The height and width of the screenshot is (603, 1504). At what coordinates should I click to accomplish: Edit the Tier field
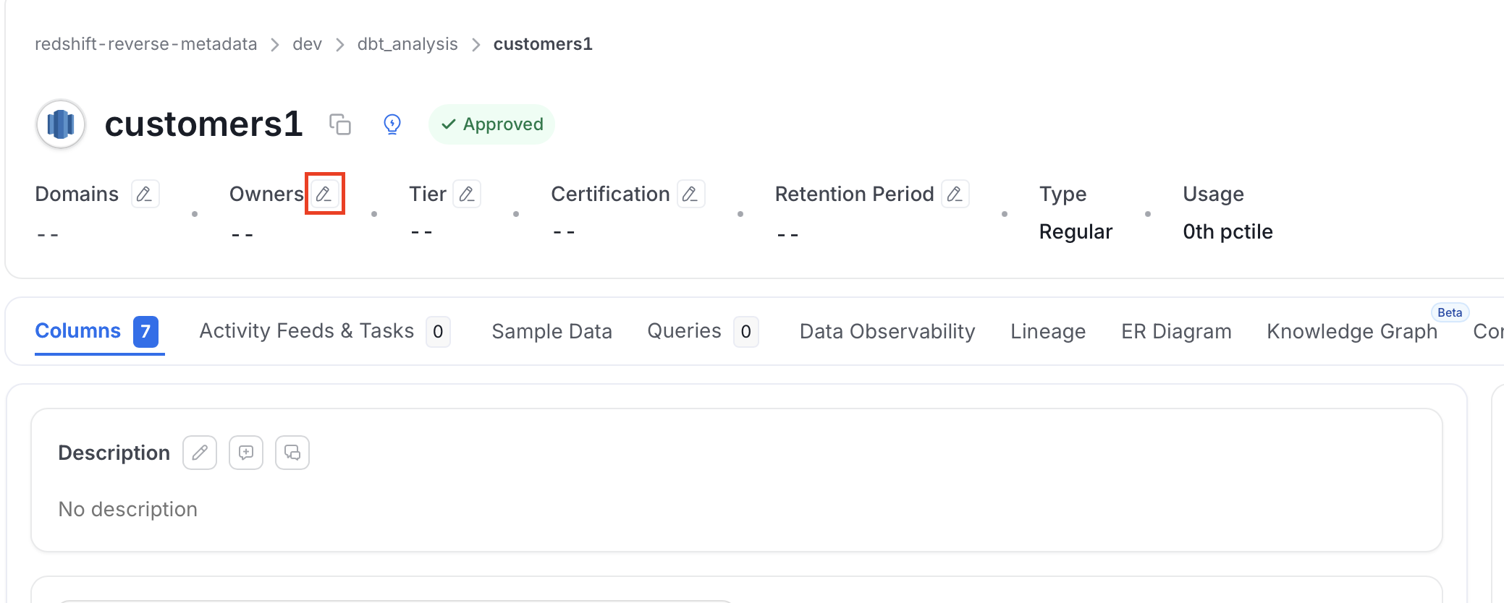click(468, 194)
